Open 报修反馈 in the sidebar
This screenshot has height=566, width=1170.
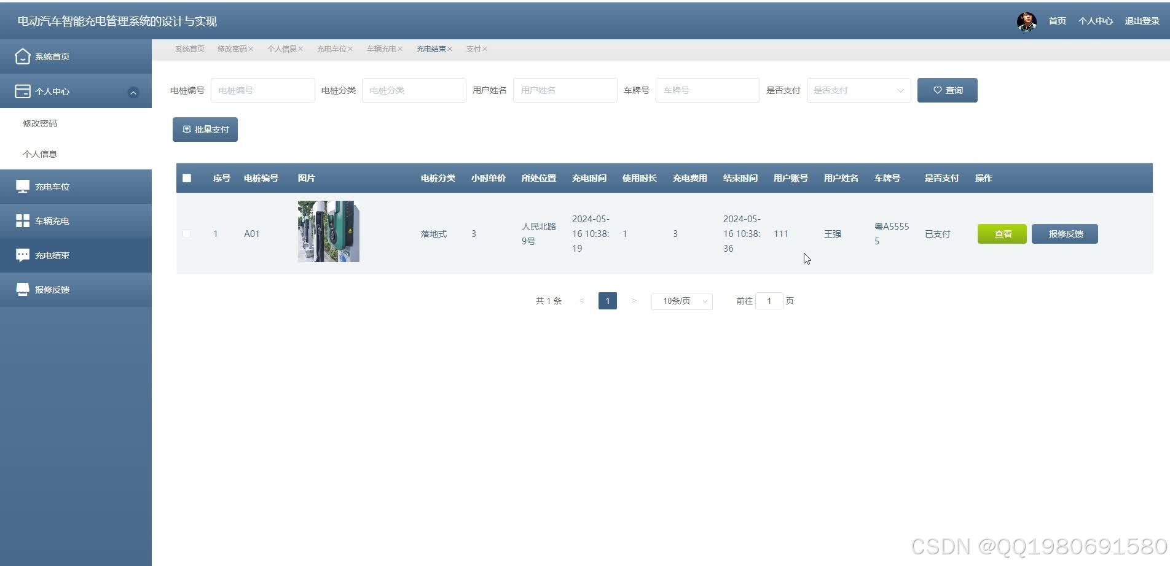[76, 290]
